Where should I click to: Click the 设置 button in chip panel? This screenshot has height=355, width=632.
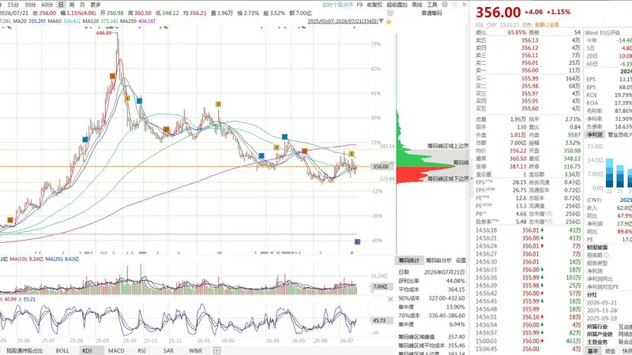tap(461, 260)
